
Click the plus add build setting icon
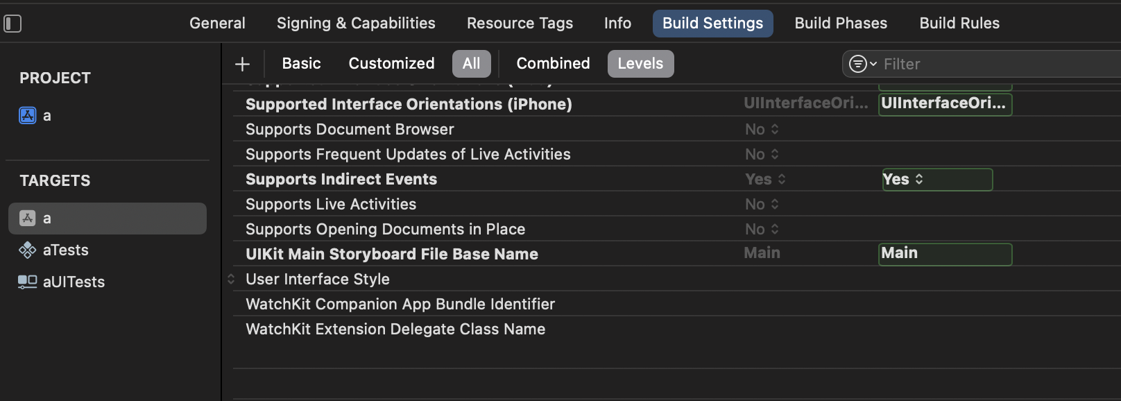[x=242, y=65]
